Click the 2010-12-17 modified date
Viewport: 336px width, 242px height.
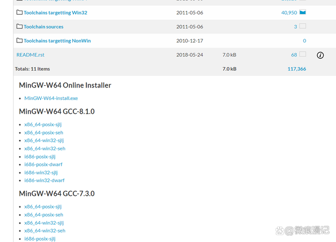(190, 41)
